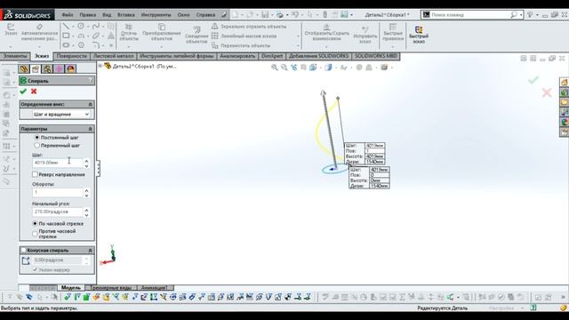Viewport: 569px width, 320px height.
Task: Click the help question mark in Спираль header
Action: click(x=90, y=81)
